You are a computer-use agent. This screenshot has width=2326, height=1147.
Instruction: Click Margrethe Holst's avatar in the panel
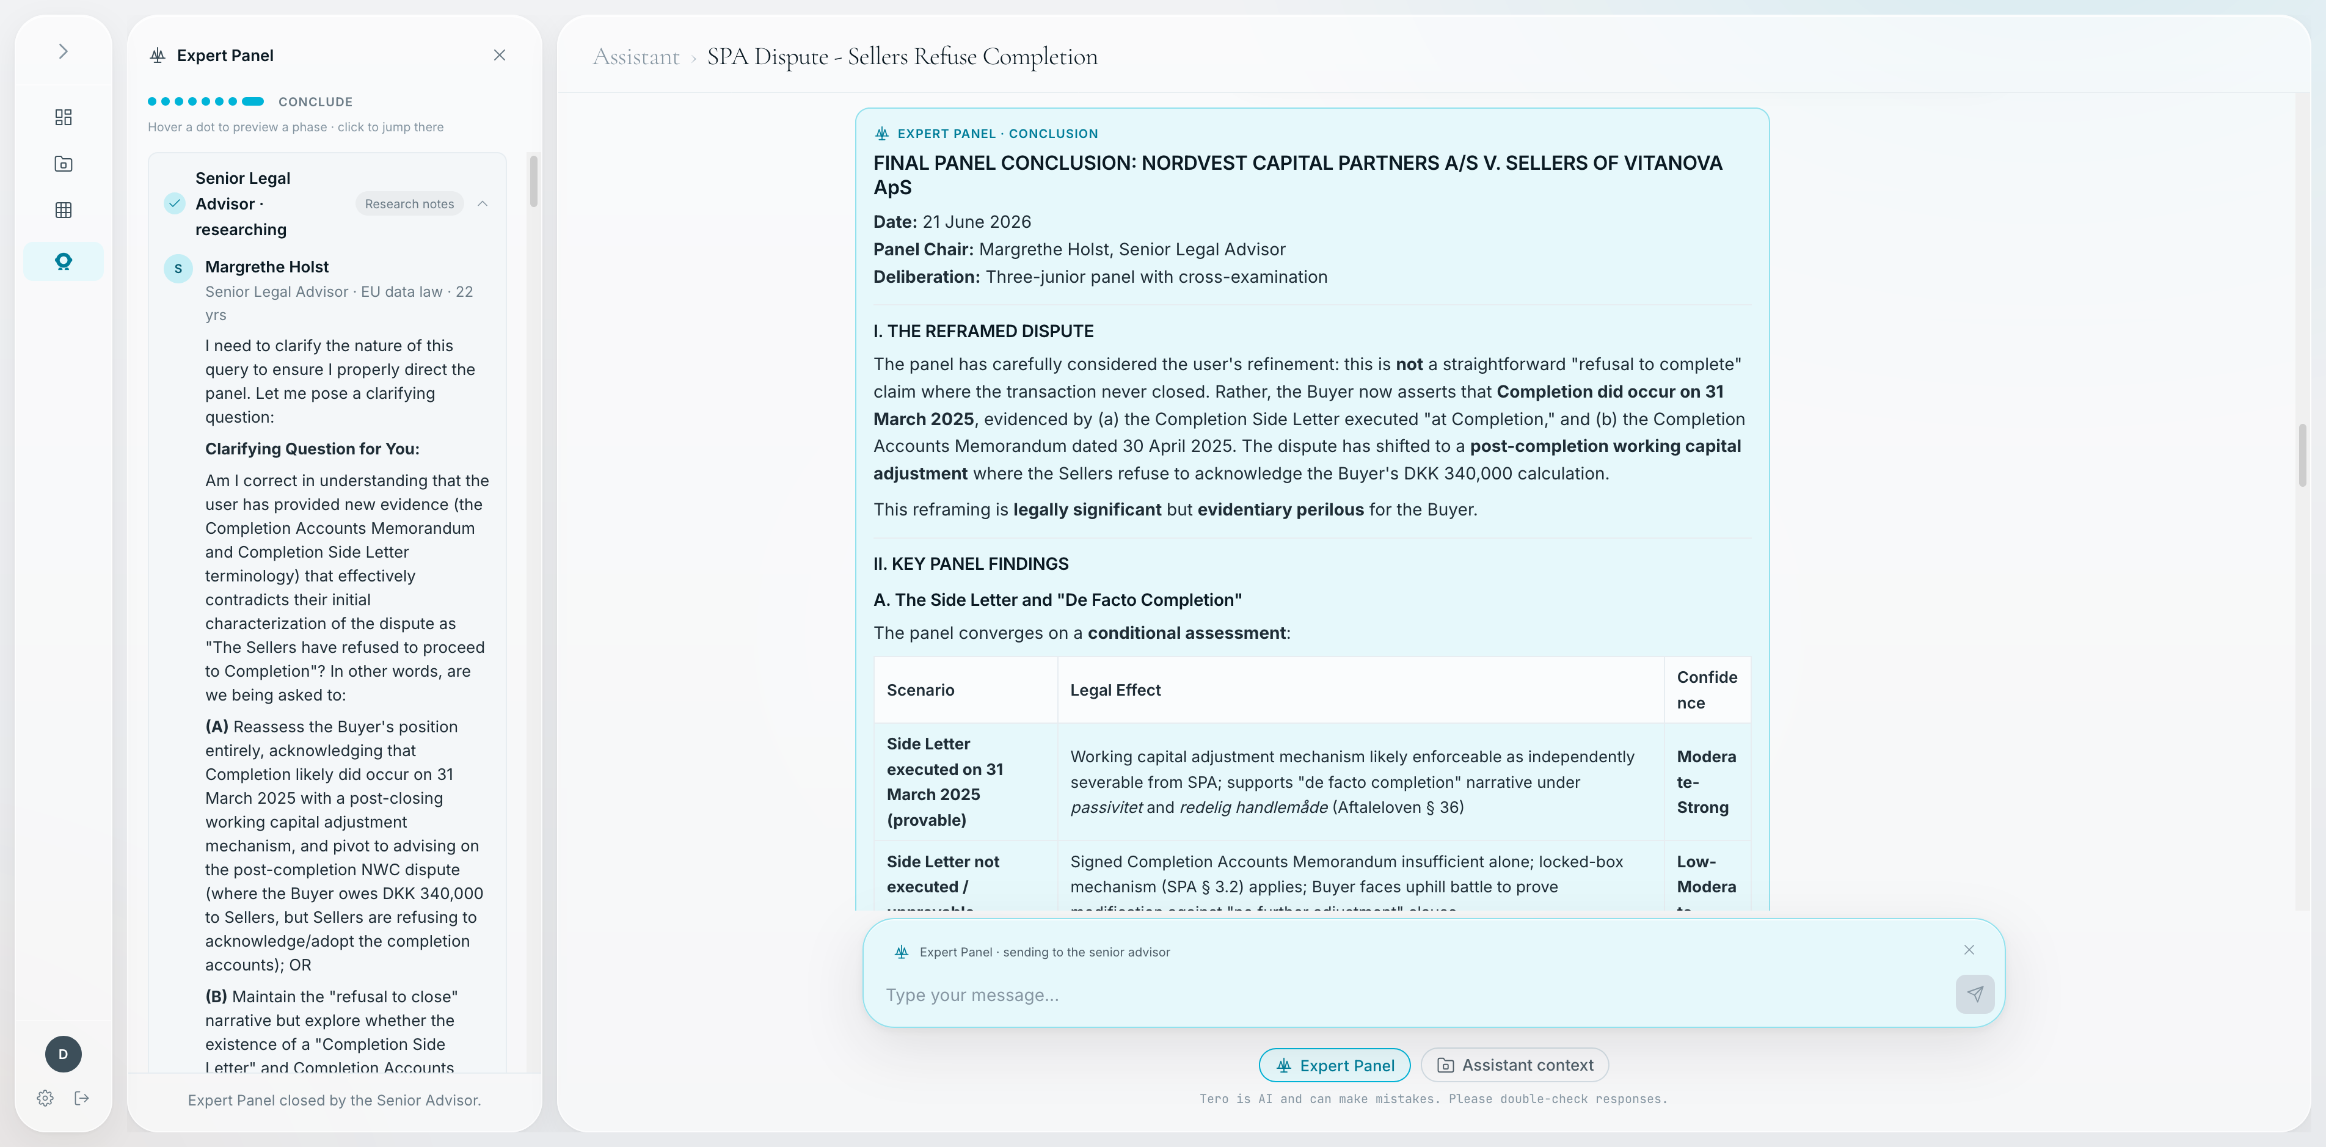[178, 268]
